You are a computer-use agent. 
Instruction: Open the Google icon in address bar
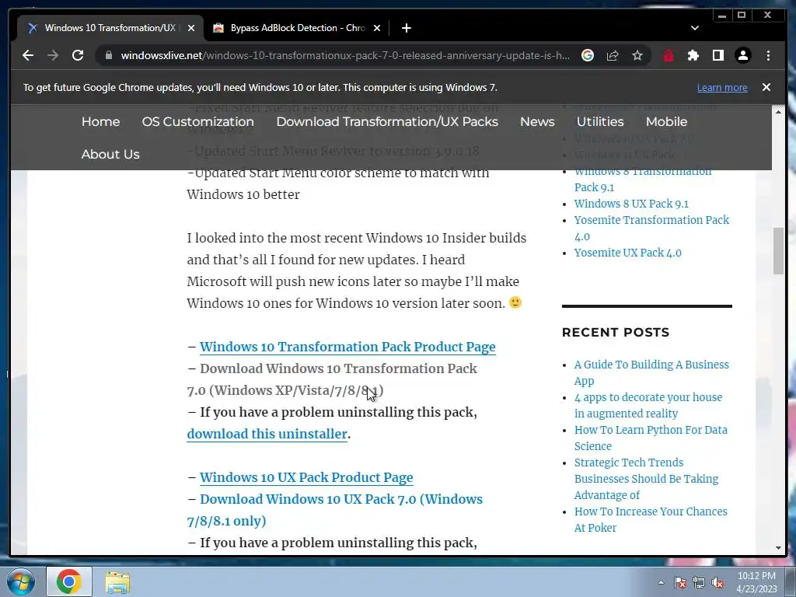[x=588, y=55]
